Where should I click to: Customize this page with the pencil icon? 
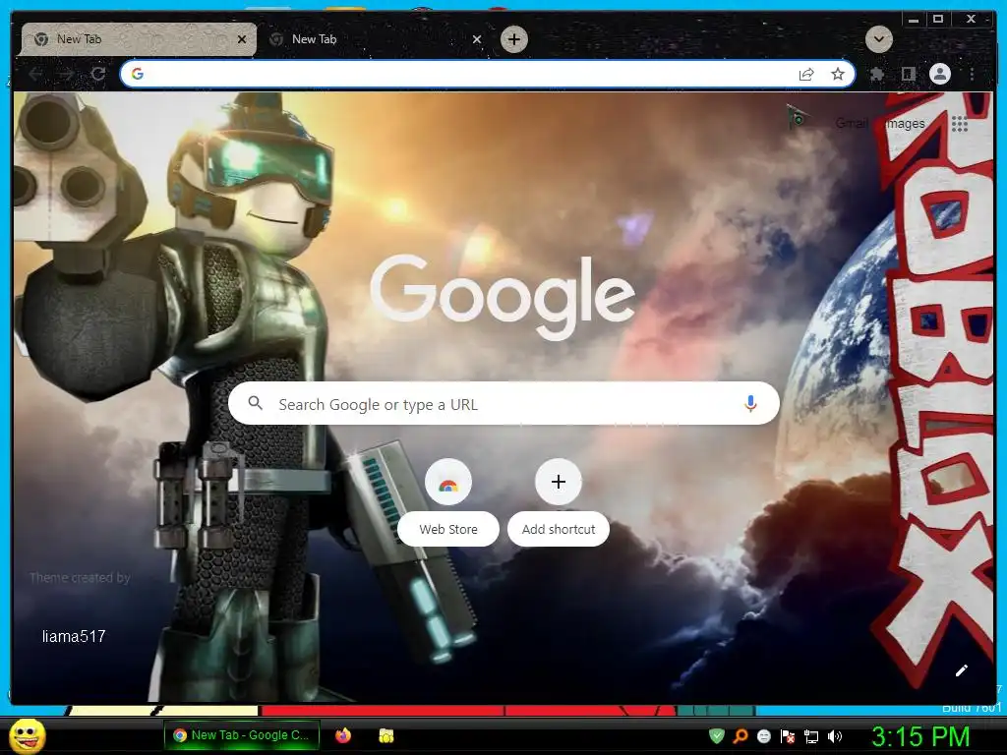pyautogui.click(x=961, y=670)
